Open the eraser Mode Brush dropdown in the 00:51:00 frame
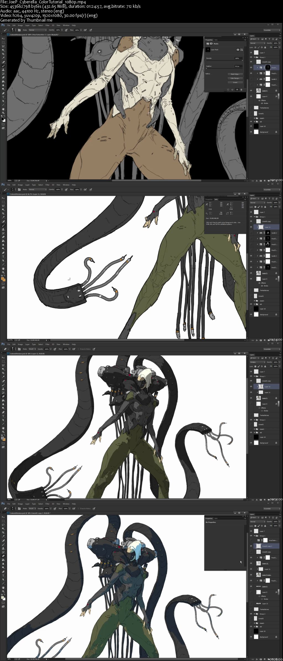The image size is (283, 661). [33, 349]
